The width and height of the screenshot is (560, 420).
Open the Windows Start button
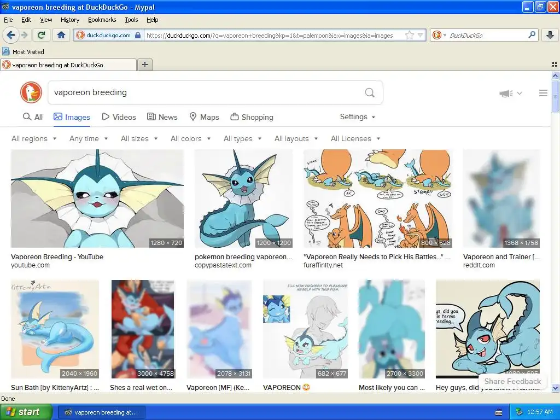pos(26,412)
